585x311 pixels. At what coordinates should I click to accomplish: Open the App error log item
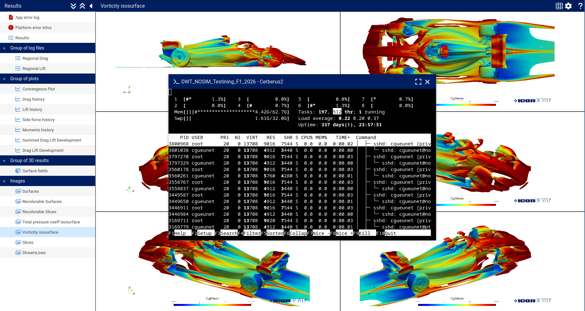tap(27, 18)
